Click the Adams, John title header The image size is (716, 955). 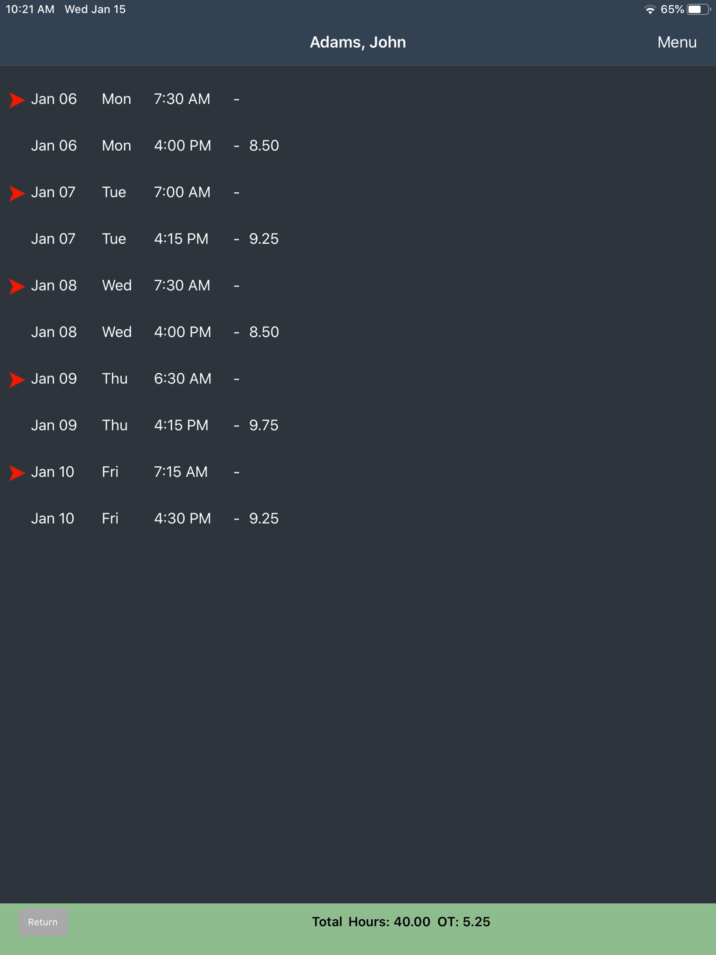[x=358, y=42]
